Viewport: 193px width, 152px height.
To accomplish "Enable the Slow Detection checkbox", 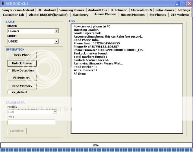I will click(x=9, y=70).
